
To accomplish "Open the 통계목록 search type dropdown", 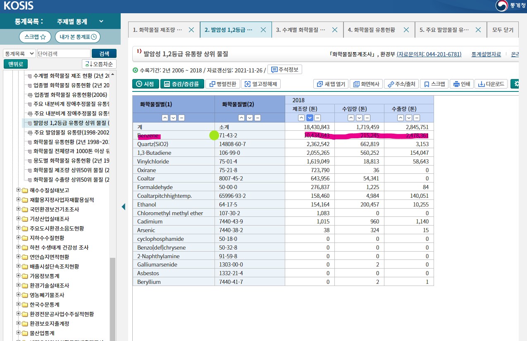I will click(19, 53).
